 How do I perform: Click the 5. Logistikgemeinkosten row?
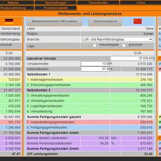(90, 106)
